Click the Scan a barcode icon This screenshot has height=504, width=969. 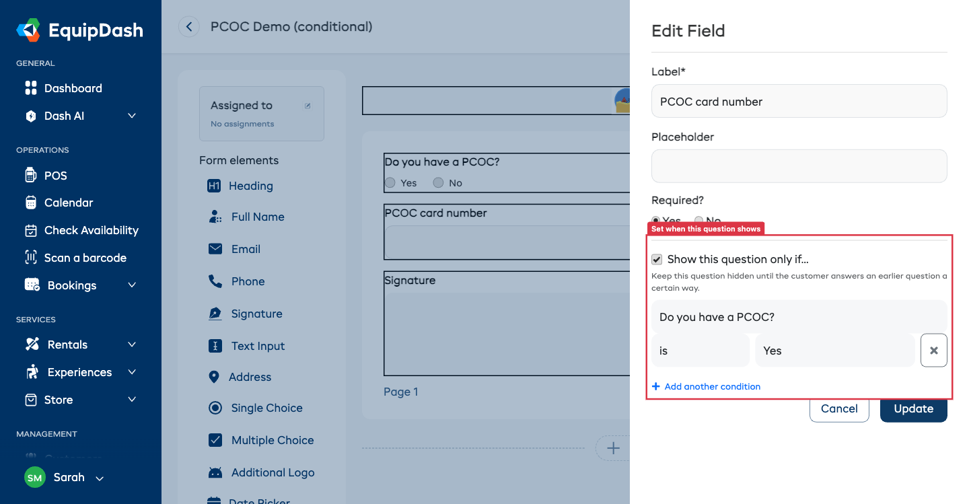click(30, 258)
